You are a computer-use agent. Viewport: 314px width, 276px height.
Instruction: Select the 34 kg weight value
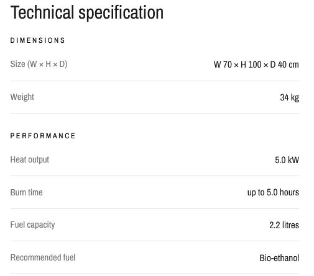point(290,97)
